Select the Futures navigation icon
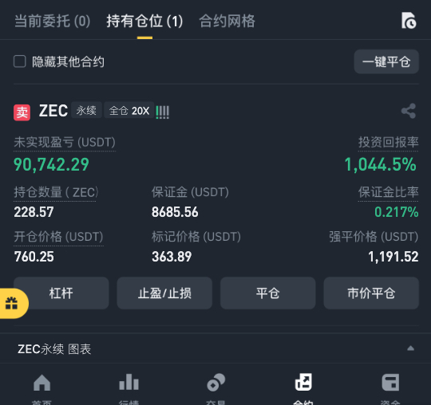This screenshot has width=431, height=405. (303, 382)
